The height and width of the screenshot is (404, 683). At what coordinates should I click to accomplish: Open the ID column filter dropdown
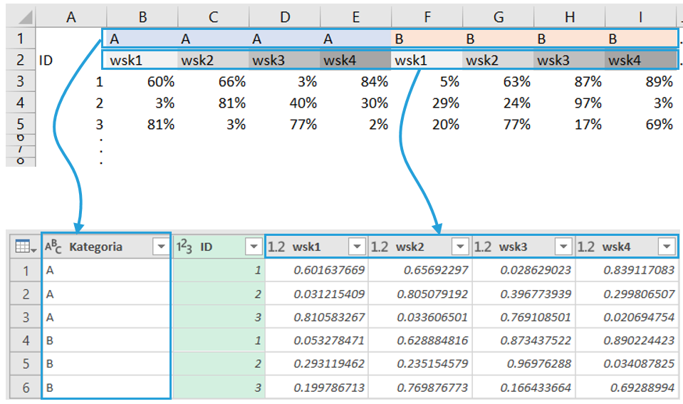tap(253, 247)
